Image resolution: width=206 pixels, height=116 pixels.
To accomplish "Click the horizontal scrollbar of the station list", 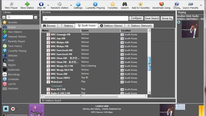I will pos(81,96).
